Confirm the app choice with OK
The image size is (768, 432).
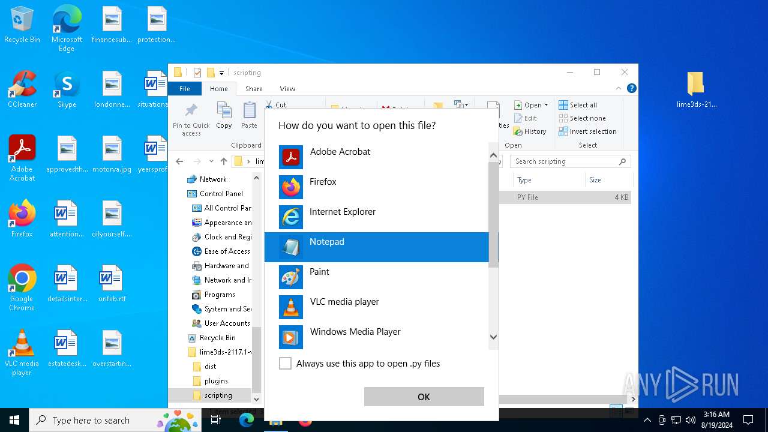point(424,397)
